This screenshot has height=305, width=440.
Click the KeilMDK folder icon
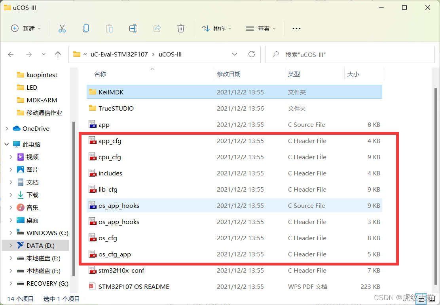[x=93, y=92]
